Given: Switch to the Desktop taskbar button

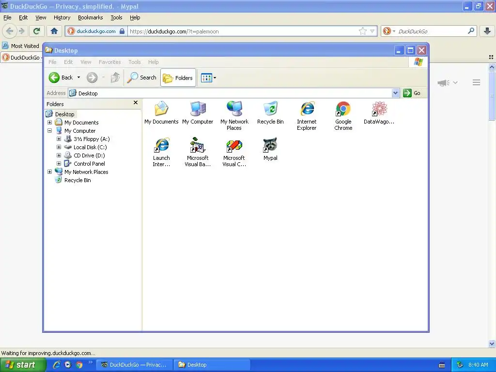Looking at the screenshot, I should (x=212, y=365).
